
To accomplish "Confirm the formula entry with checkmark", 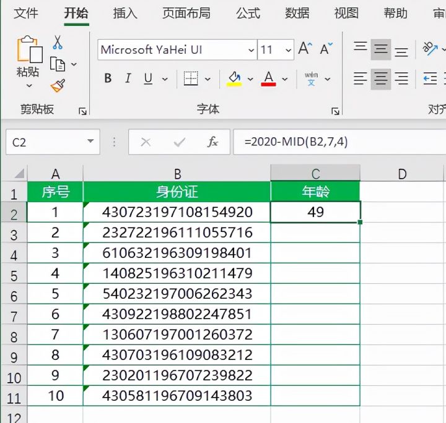I will (x=180, y=142).
